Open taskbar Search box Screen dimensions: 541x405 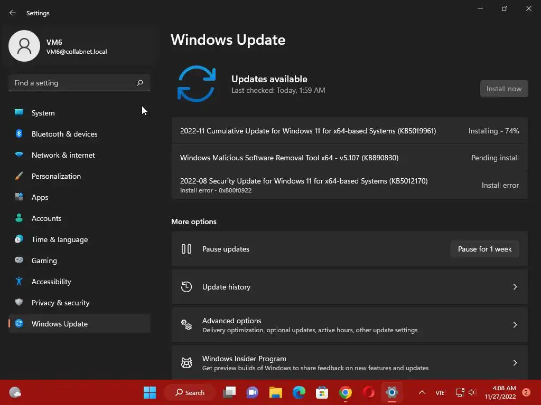[190, 392]
